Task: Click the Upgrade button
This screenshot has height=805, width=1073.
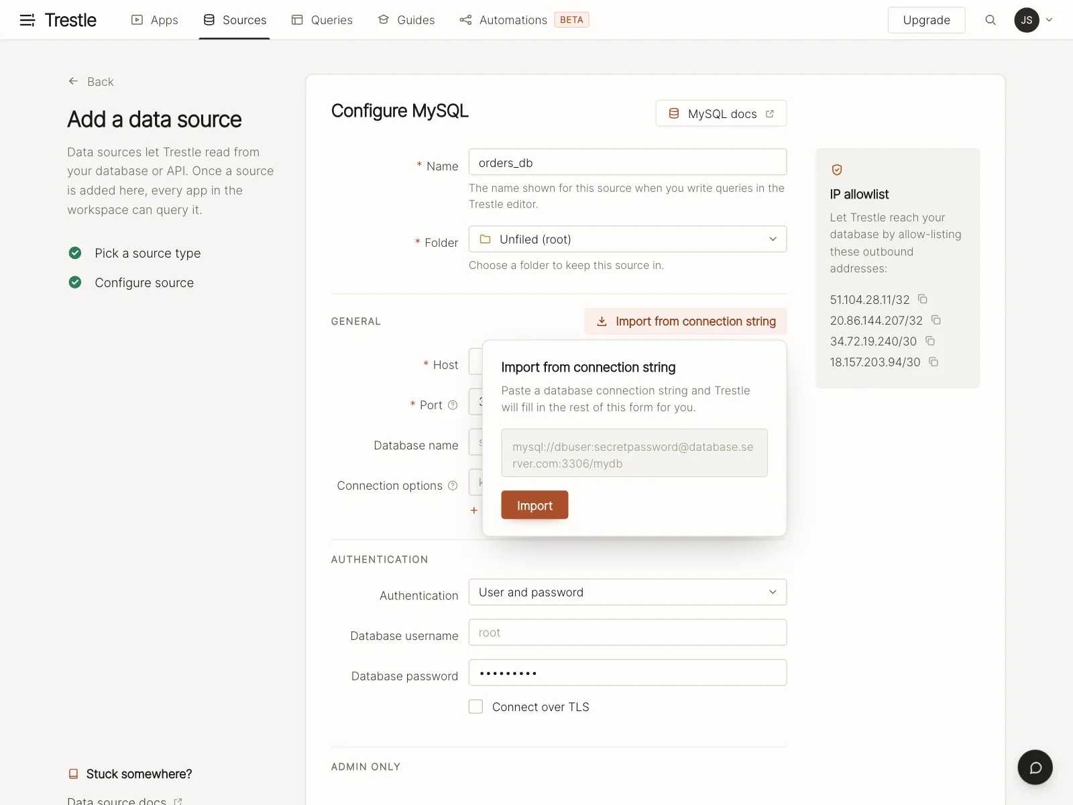Action: tap(926, 20)
